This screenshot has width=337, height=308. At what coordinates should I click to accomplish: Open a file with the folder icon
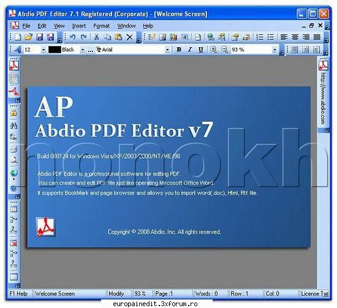click(x=28, y=37)
